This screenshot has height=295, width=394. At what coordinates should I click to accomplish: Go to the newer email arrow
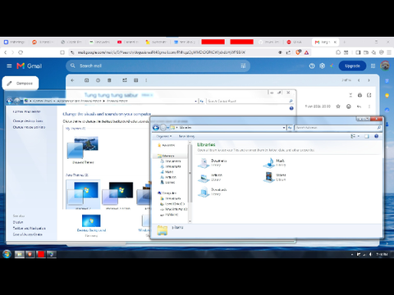point(359,80)
